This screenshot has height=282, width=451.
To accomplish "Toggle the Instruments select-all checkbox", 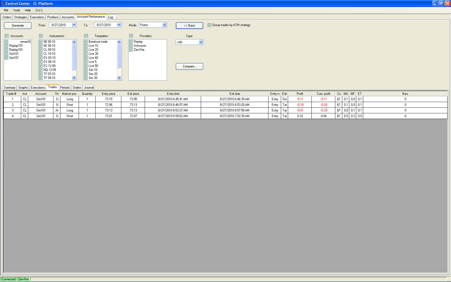I will point(41,36).
